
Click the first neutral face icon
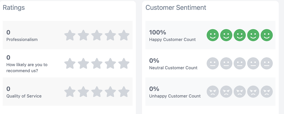(213, 63)
